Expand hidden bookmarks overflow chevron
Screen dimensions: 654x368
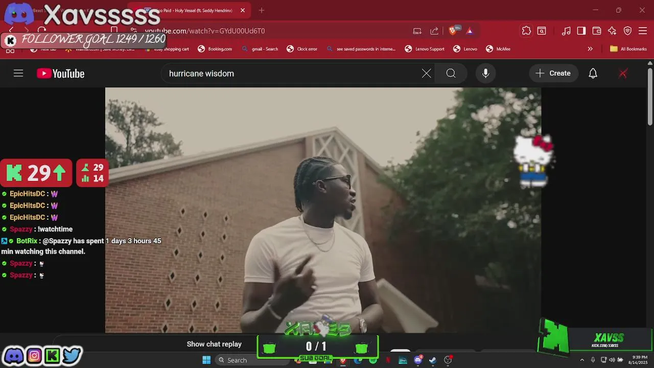(590, 49)
